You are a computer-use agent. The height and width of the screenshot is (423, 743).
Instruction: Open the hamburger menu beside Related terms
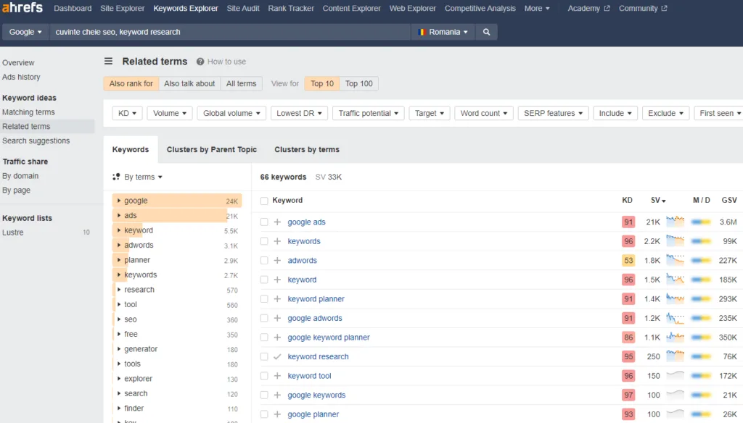(109, 61)
